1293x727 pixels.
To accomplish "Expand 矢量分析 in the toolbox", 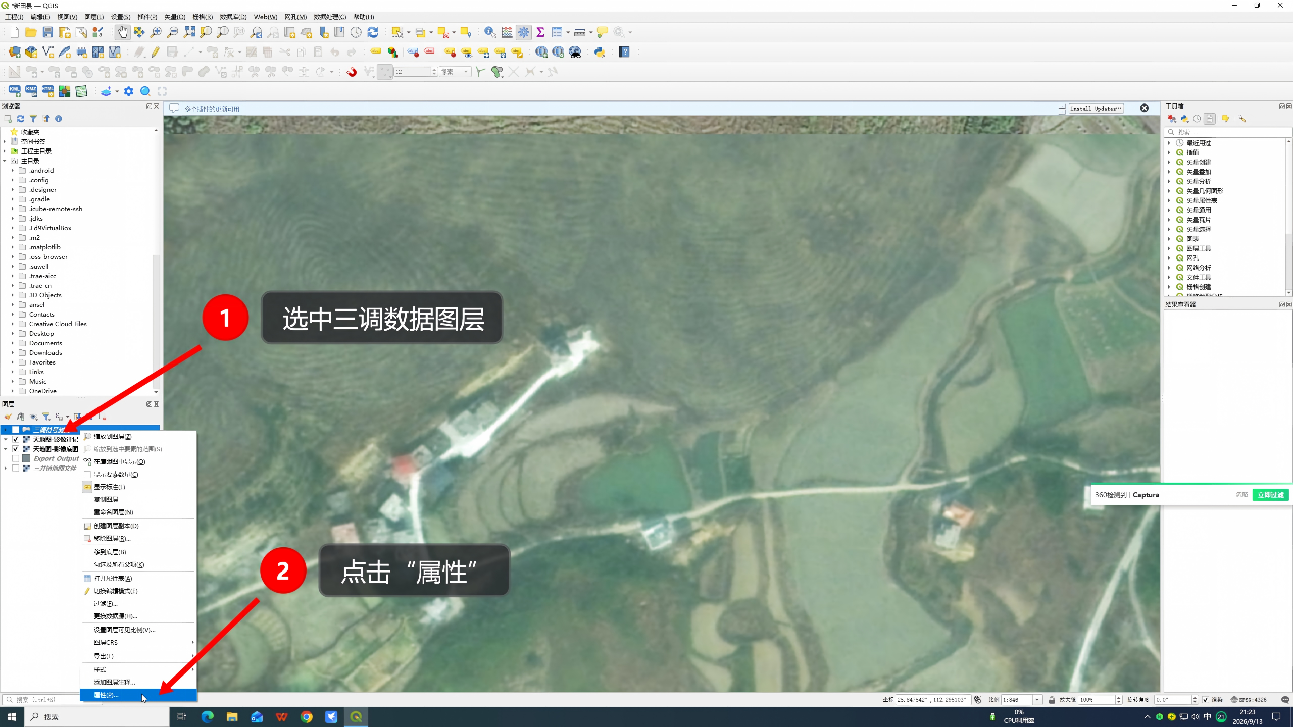I will 1169,181.
